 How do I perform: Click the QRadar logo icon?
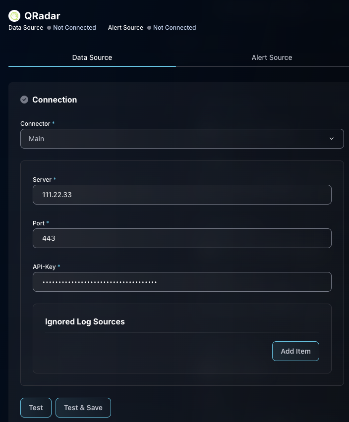point(14,16)
